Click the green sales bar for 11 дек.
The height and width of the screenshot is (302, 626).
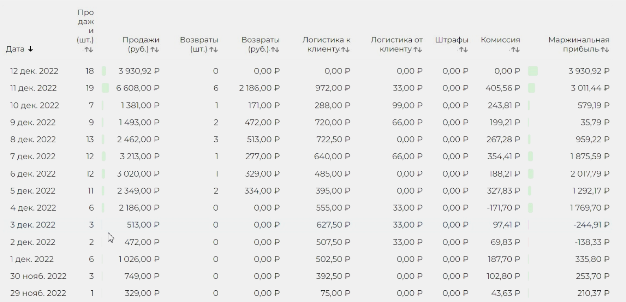pos(105,88)
